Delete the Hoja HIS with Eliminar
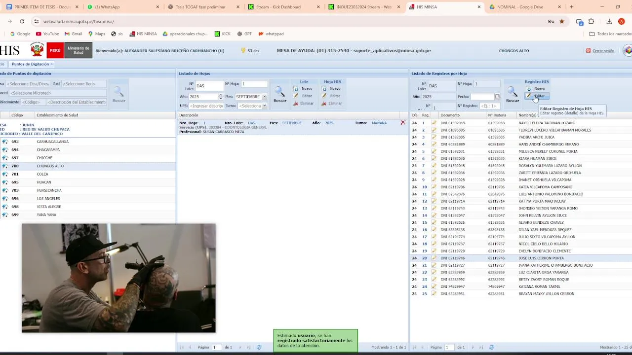The image size is (632, 355). coord(331,104)
